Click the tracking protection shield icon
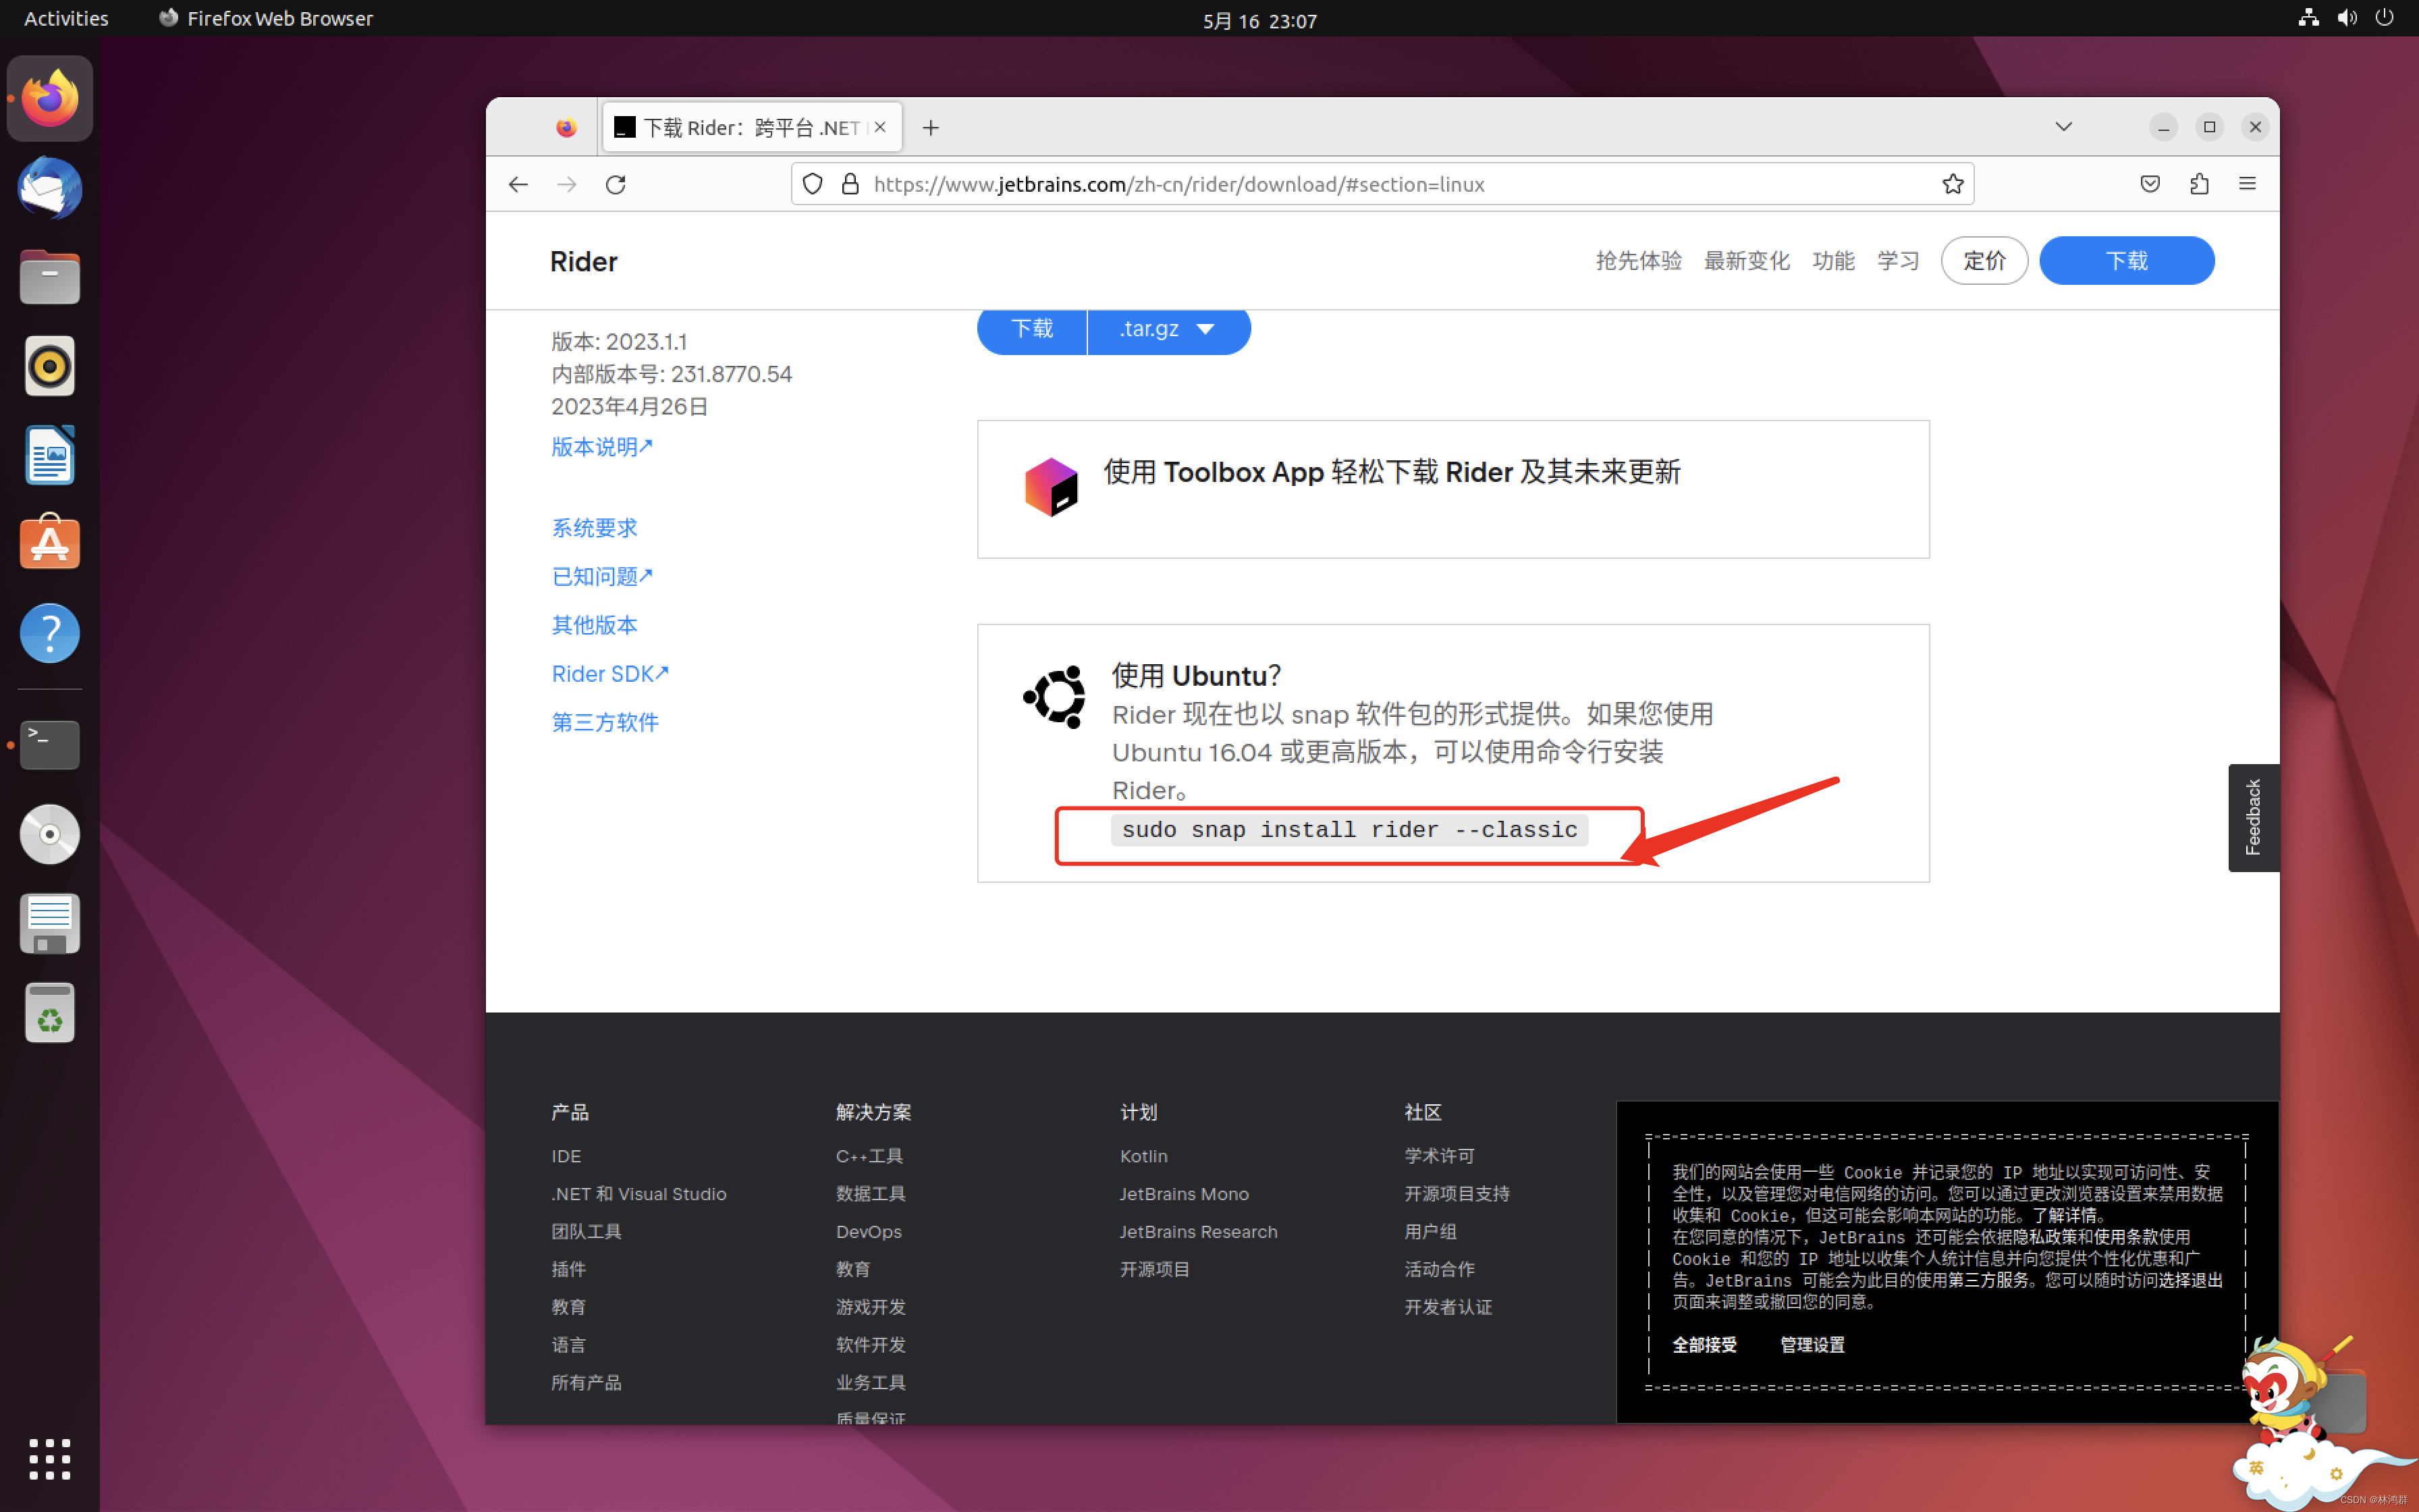 tap(813, 184)
